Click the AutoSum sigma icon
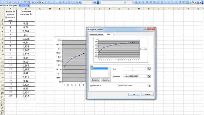 (63, 2)
